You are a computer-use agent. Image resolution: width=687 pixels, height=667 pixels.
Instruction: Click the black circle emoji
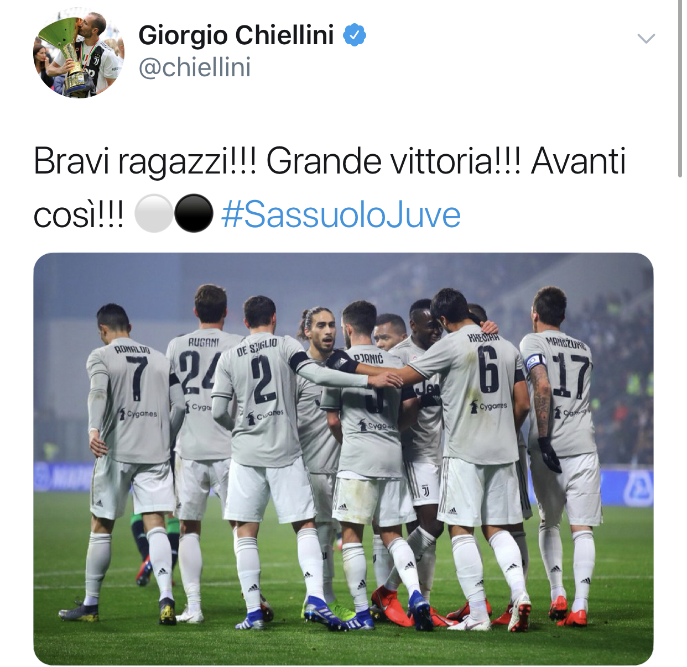pyautogui.click(x=194, y=213)
